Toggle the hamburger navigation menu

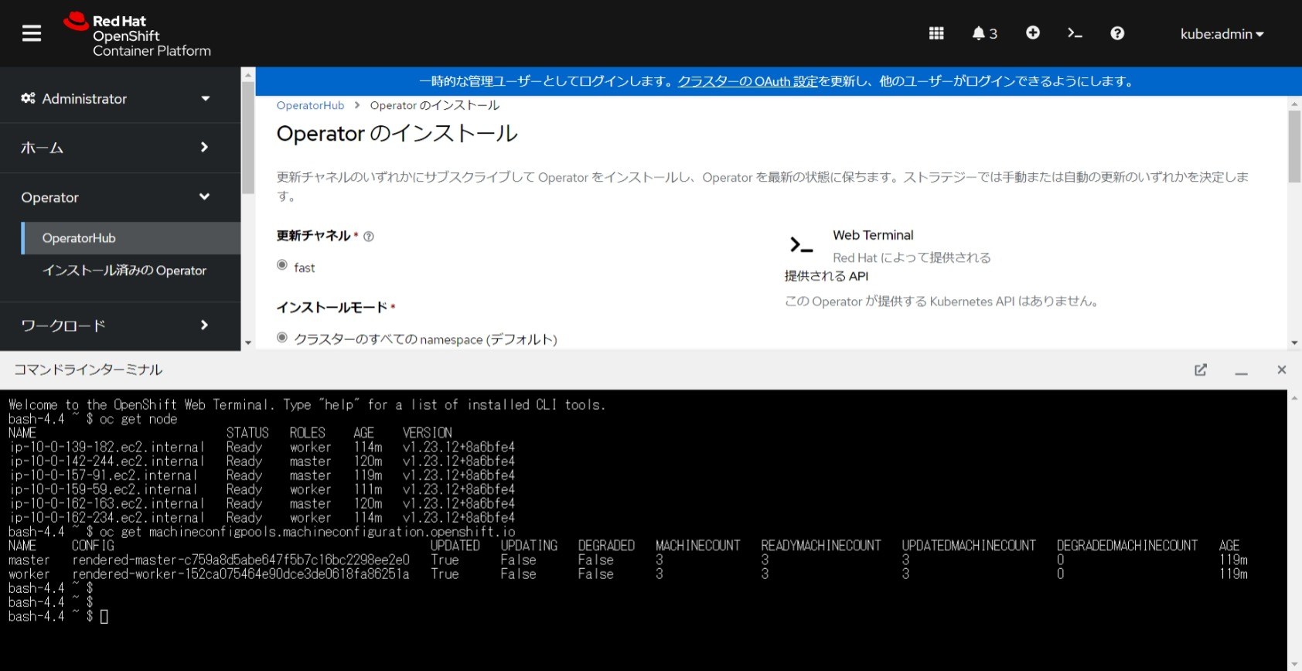(32, 33)
